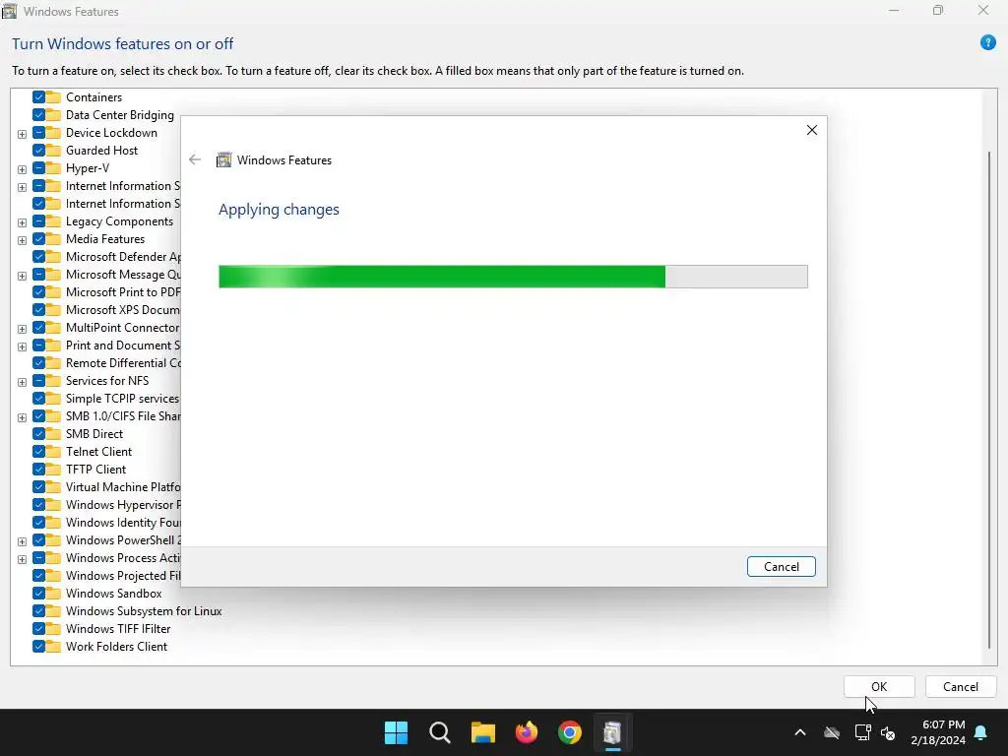Toggle Windows Subsystem for Linux checkbox
Viewport: 1008px width, 756px height.
(x=38, y=610)
